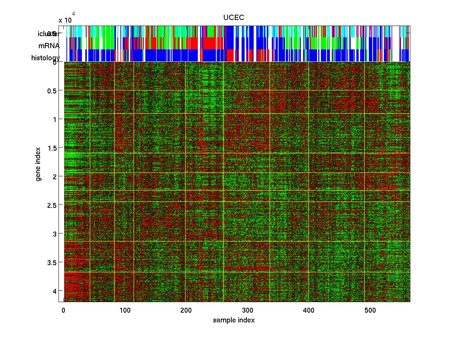Select the 'sample index' x-axis label
453x339 pixels.
tap(234, 321)
